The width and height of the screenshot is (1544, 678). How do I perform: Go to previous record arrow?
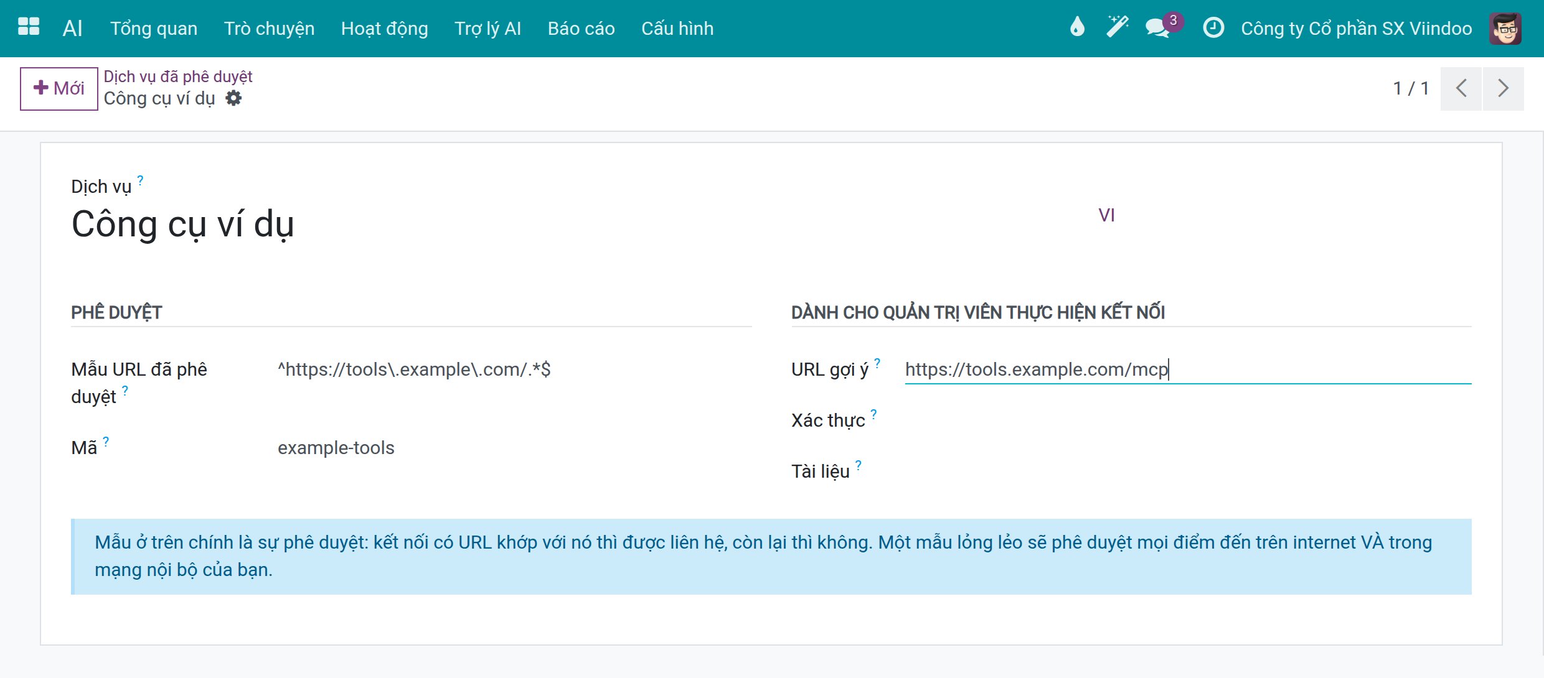(x=1461, y=88)
